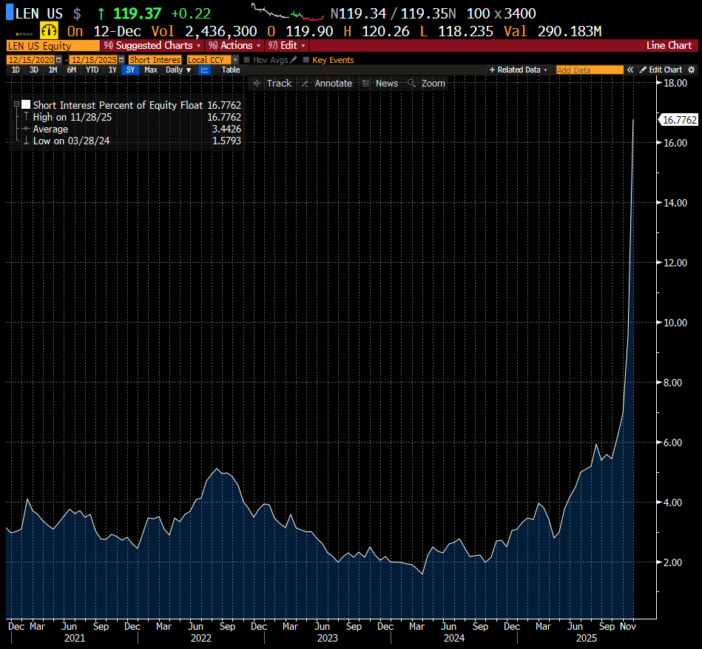This screenshot has width=702, height=649.
Task: Click the volume value 2,436,300
Action: (220, 31)
